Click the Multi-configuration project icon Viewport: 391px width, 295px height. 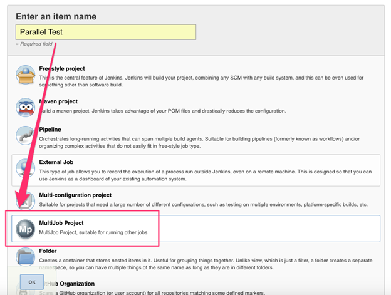[x=26, y=199]
